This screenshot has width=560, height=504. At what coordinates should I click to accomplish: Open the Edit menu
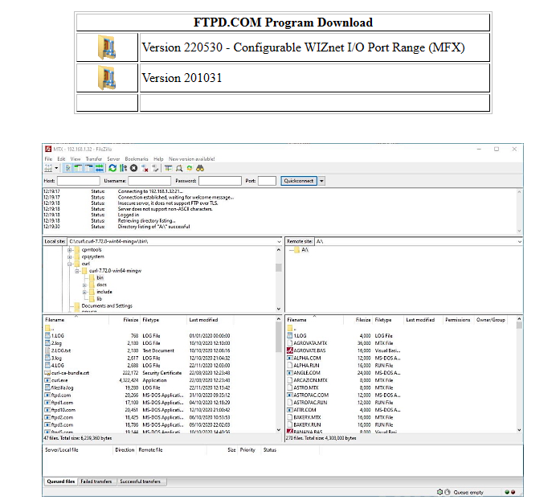(x=61, y=159)
